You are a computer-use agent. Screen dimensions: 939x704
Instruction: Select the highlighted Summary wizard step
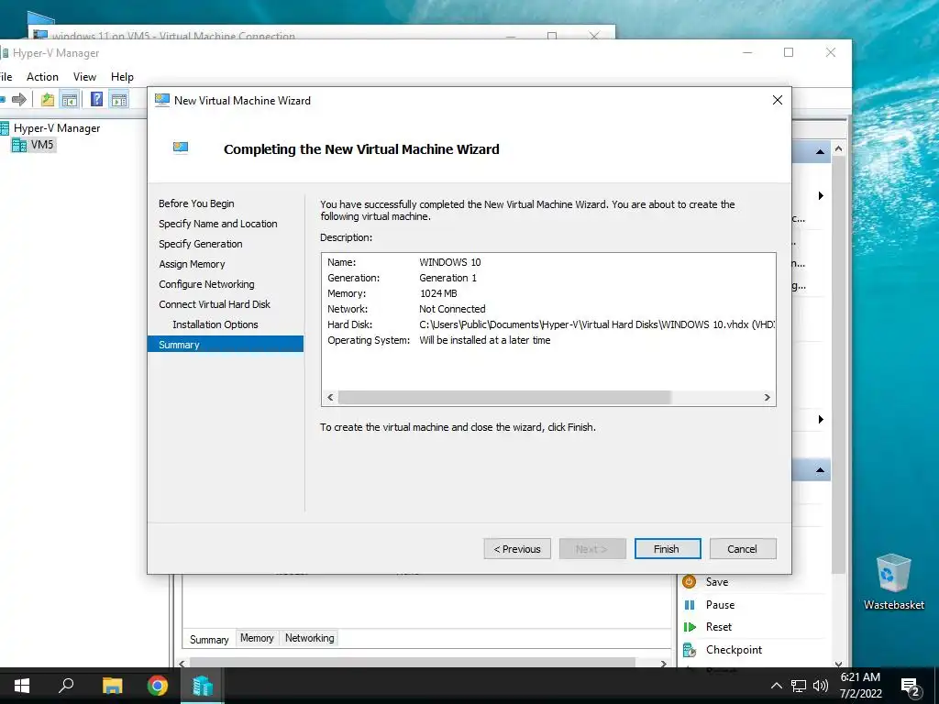coord(226,345)
